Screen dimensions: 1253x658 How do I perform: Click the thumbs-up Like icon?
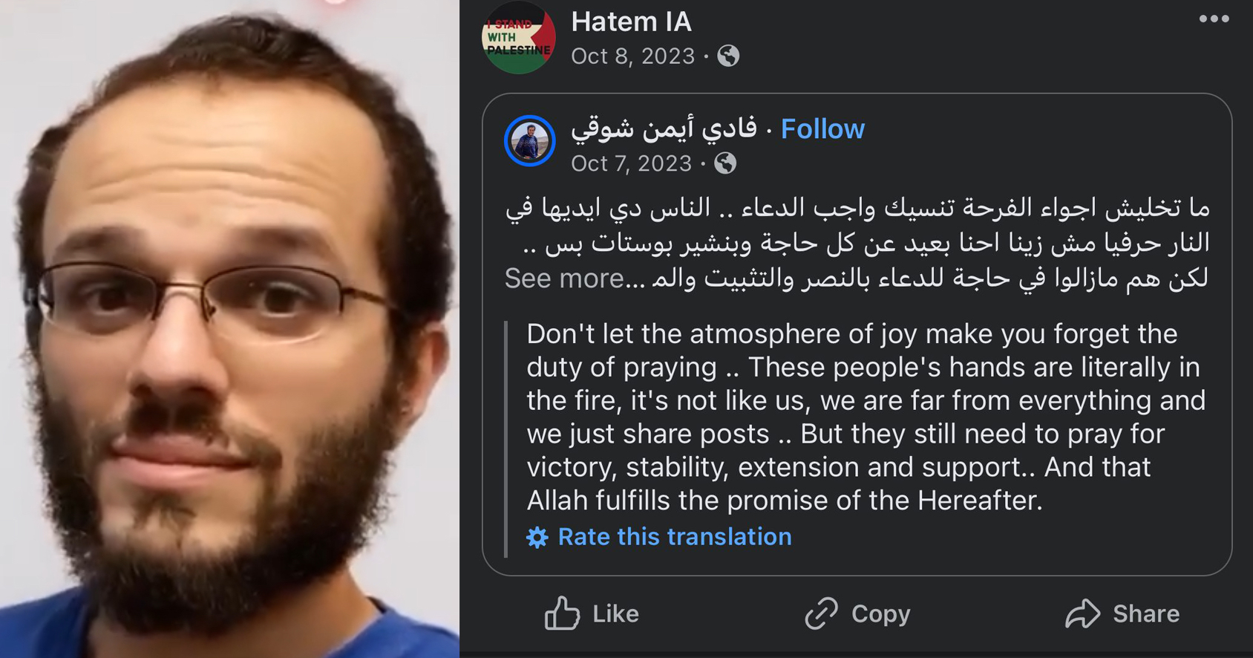tap(562, 613)
